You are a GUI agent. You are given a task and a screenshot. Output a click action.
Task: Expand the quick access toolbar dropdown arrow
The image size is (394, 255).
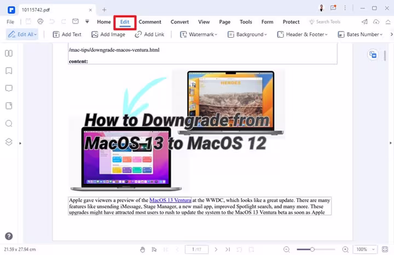87,21
